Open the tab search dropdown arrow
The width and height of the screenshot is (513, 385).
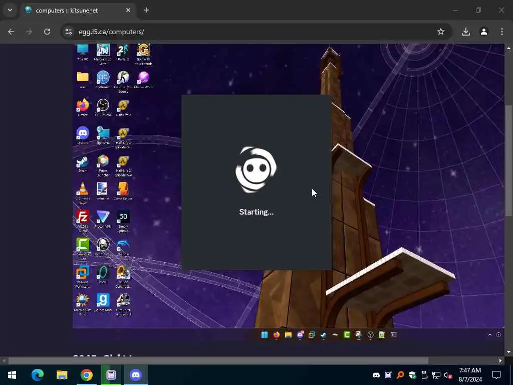point(10,10)
